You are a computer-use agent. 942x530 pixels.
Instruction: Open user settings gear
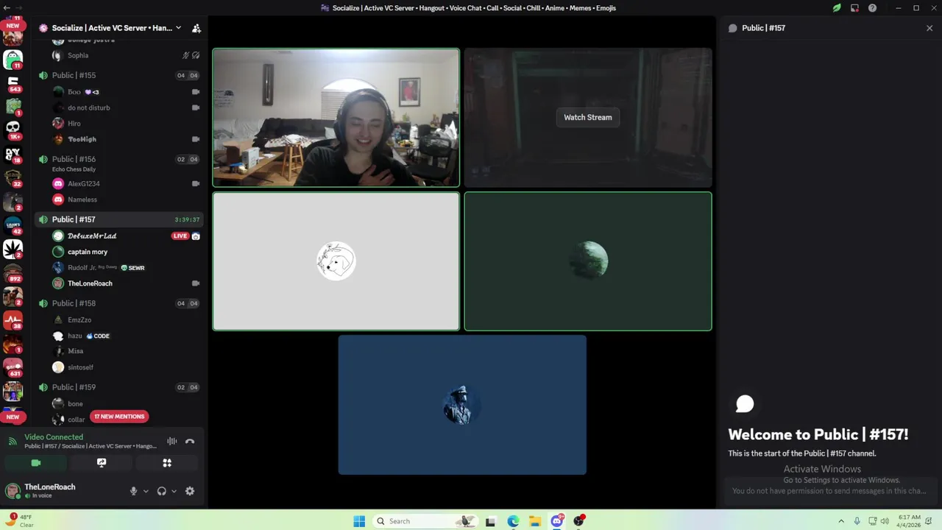pos(190,491)
